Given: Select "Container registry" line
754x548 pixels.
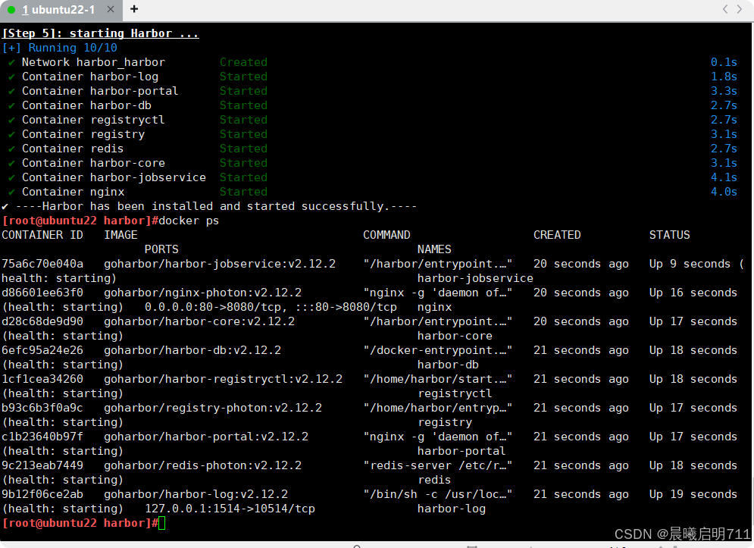Looking at the screenshot, I should [83, 134].
